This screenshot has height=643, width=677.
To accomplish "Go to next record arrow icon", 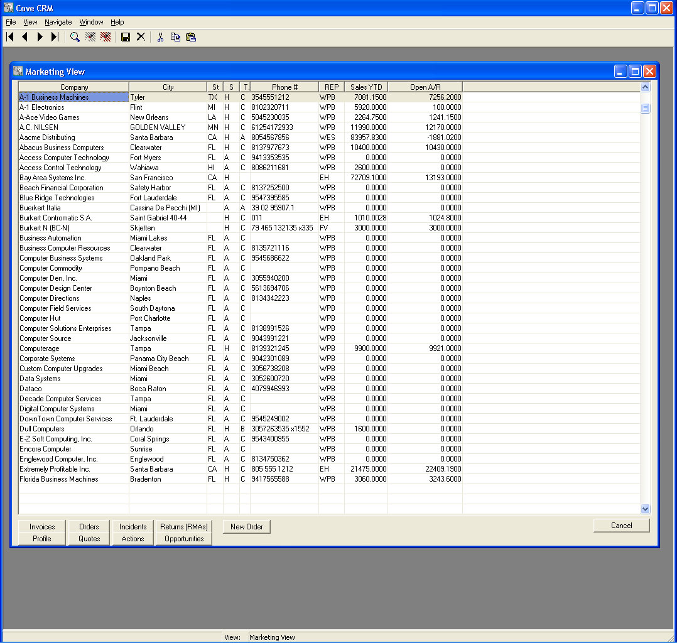I will click(40, 37).
